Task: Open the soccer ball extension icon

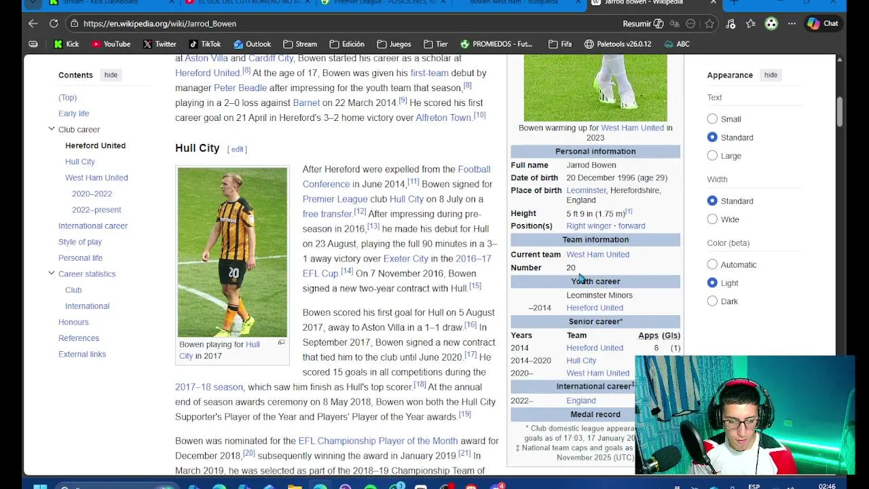Action: pos(771,23)
